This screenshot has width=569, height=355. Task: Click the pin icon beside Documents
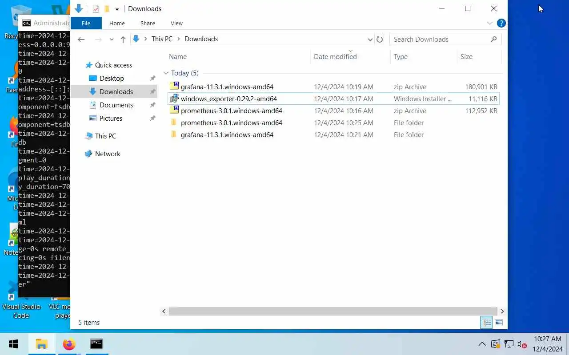152,105
